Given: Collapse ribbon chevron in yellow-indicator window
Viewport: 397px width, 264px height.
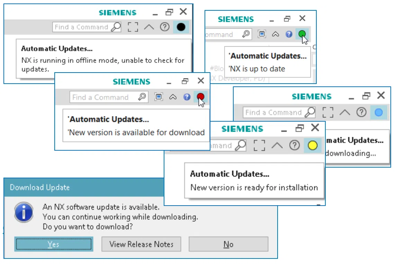Looking at the screenshot, I should click(277, 145).
